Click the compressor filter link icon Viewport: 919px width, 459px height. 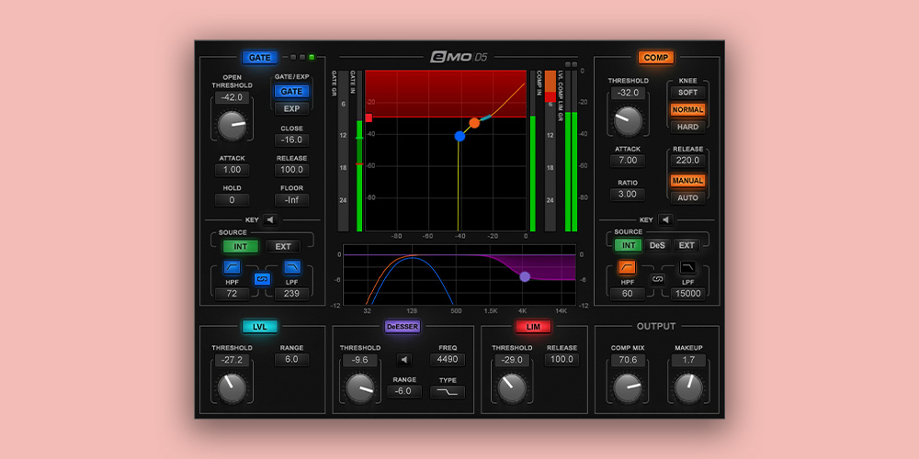point(657,279)
